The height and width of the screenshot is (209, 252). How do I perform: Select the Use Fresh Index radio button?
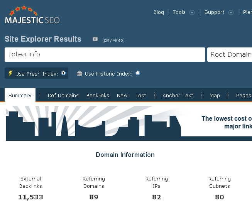(x=63, y=73)
